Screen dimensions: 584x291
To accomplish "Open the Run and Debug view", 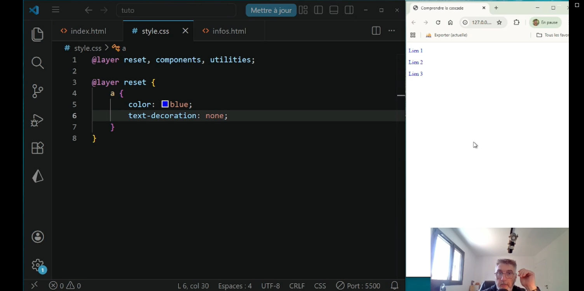I will tap(37, 120).
